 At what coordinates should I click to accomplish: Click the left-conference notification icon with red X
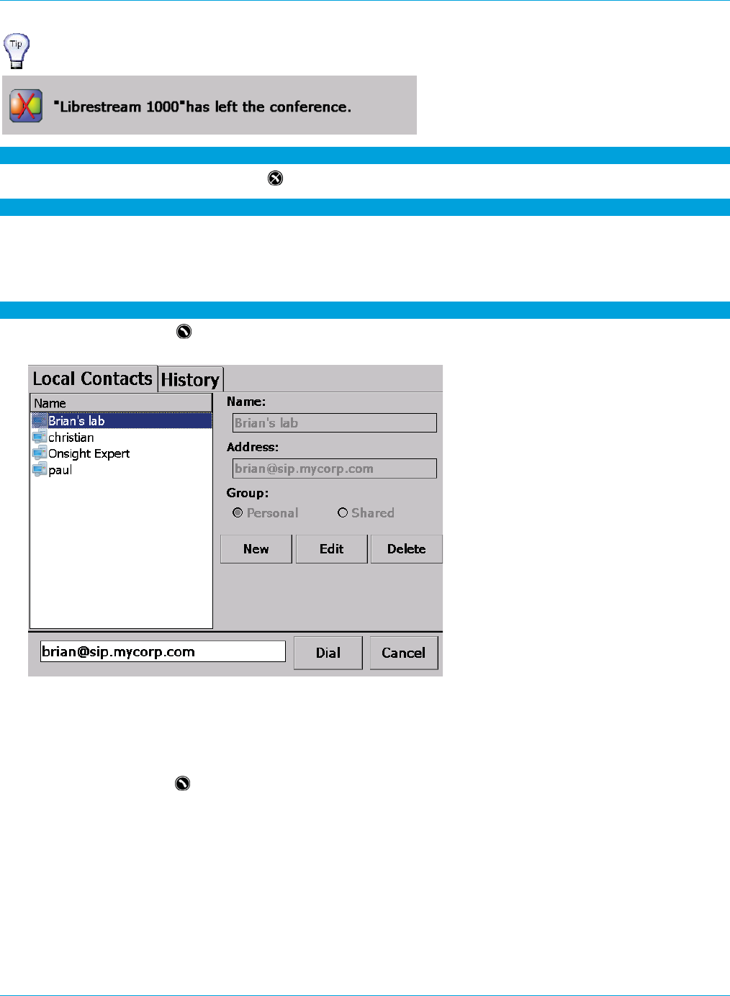(25, 106)
